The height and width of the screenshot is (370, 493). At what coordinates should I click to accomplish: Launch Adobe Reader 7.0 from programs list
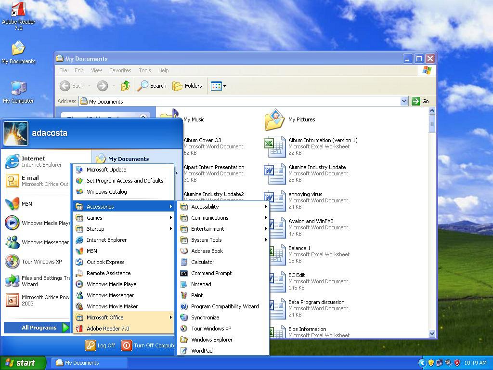(x=123, y=329)
